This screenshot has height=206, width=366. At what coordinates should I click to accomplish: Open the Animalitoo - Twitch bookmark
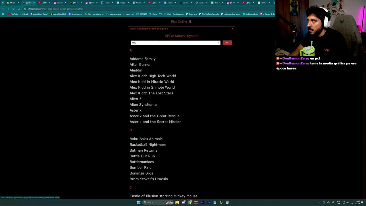pos(39,14)
